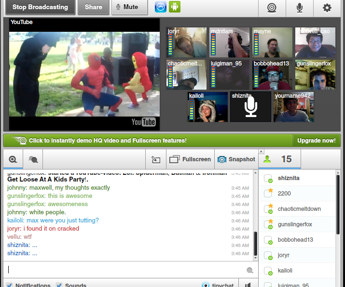
Task: Click message "vellu: wtf"
Action: pos(19,237)
